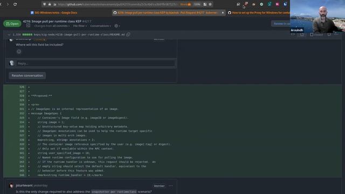
Task: Click the green Open pull request badge
Action: coord(12,24)
